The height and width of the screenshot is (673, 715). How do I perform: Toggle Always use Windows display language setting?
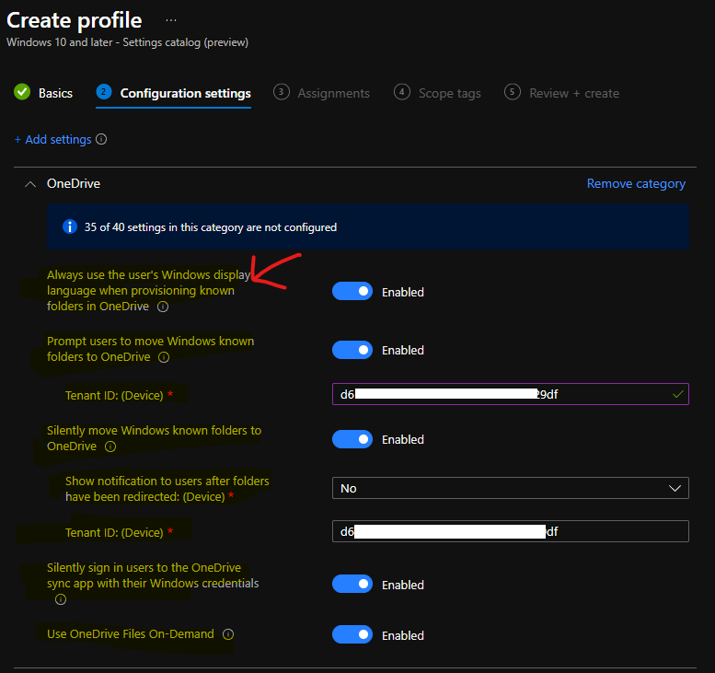pos(352,291)
